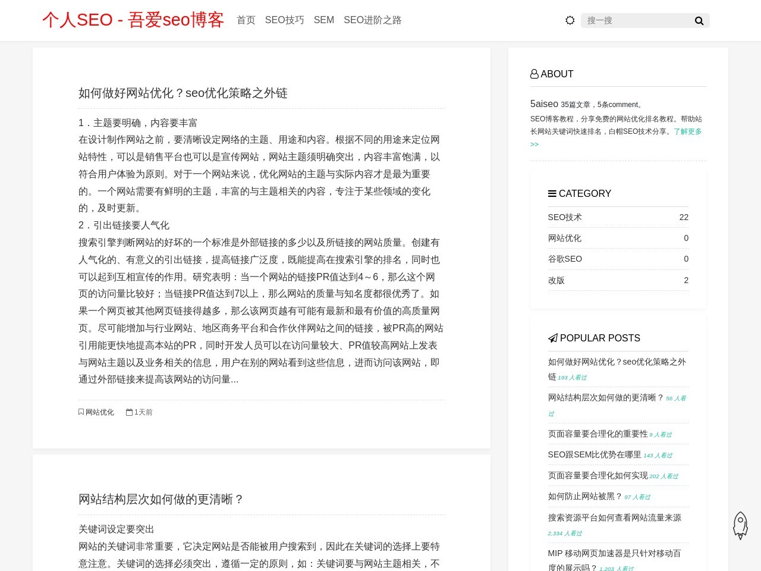
Task: Click the ABOUT user icon
Action: pyautogui.click(x=534, y=74)
